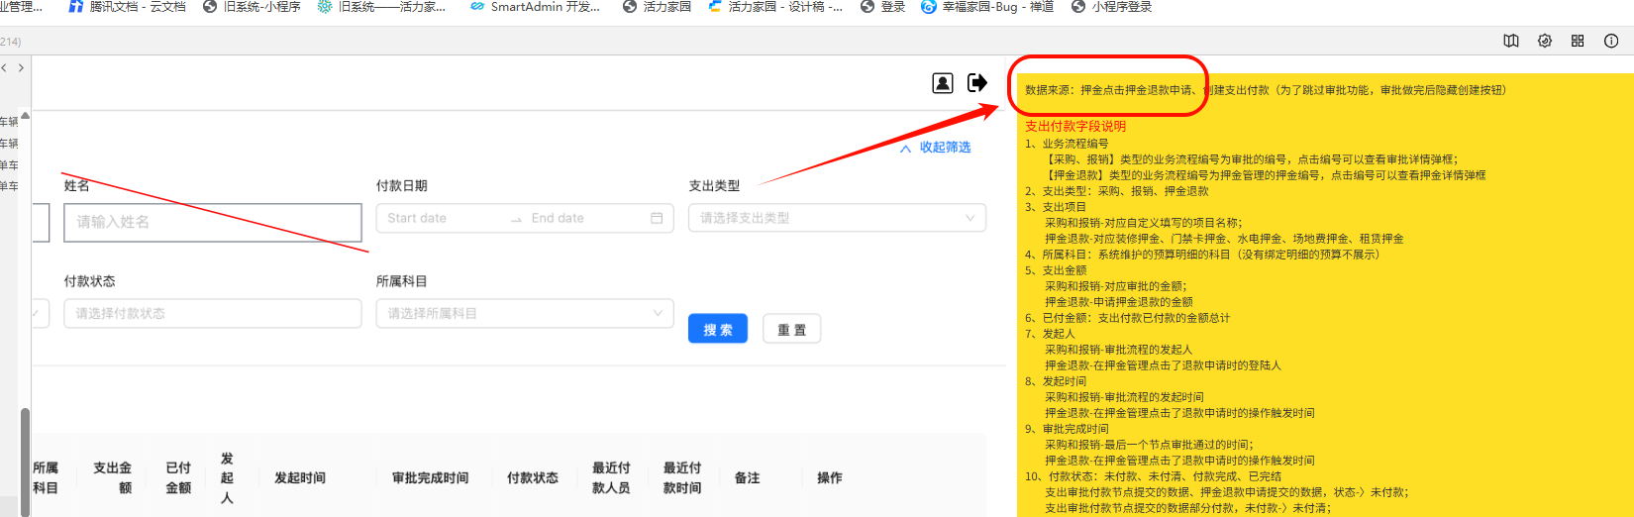
Task: Open the 活力家园 bookmark
Action: tap(657, 7)
